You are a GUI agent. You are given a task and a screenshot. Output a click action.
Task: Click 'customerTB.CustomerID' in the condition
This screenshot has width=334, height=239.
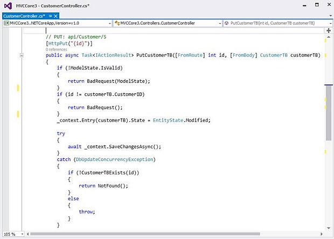coord(113,94)
